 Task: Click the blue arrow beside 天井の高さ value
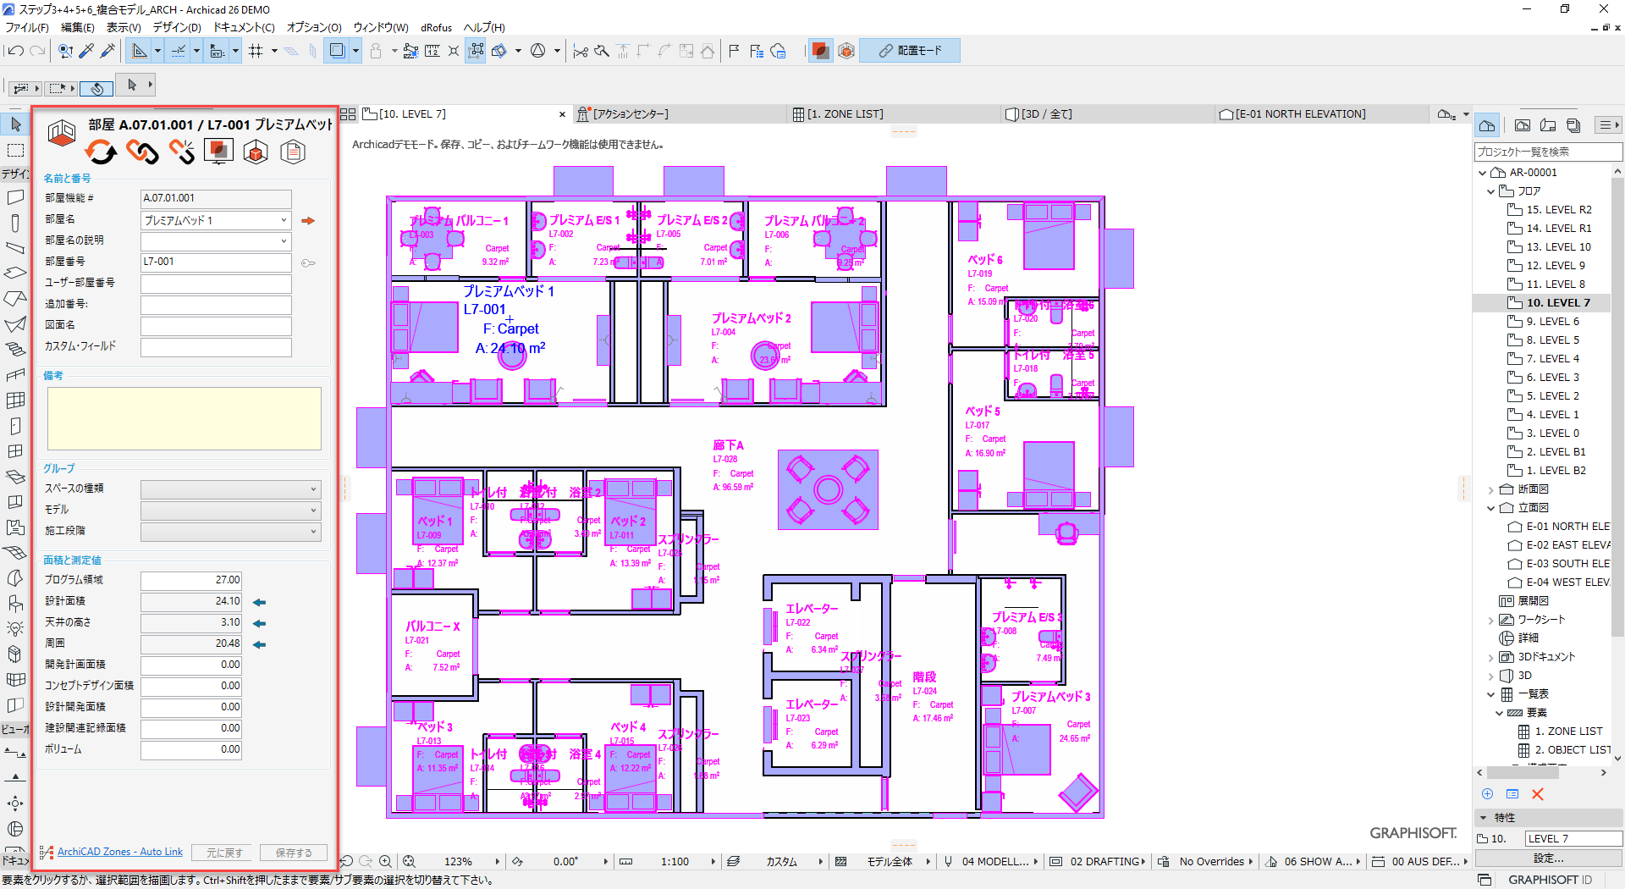pyautogui.click(x=260, y=623)
